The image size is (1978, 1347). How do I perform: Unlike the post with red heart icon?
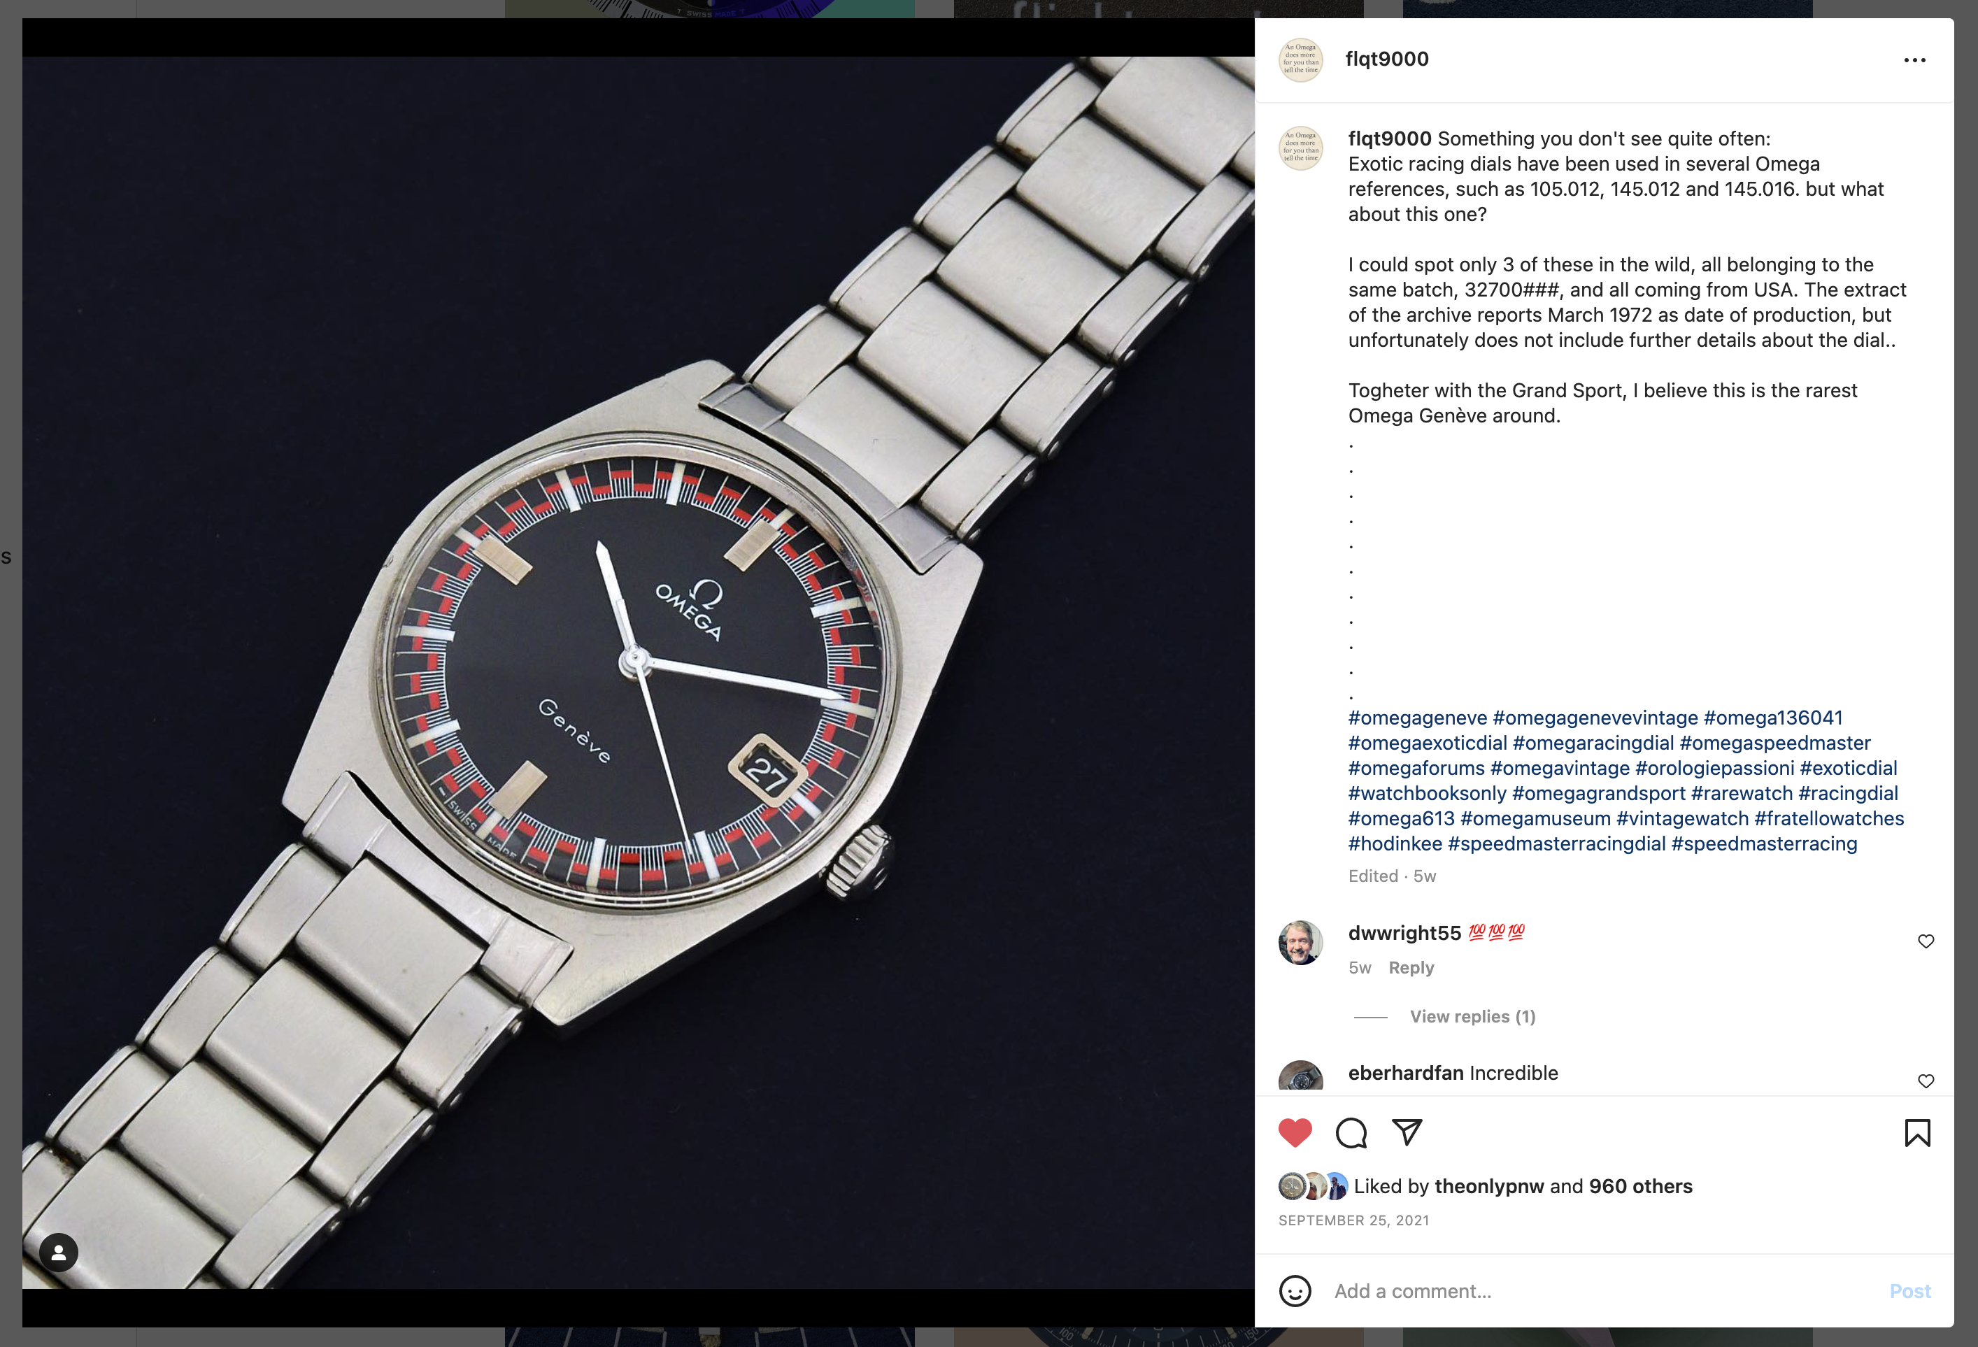(1295, 1132)
